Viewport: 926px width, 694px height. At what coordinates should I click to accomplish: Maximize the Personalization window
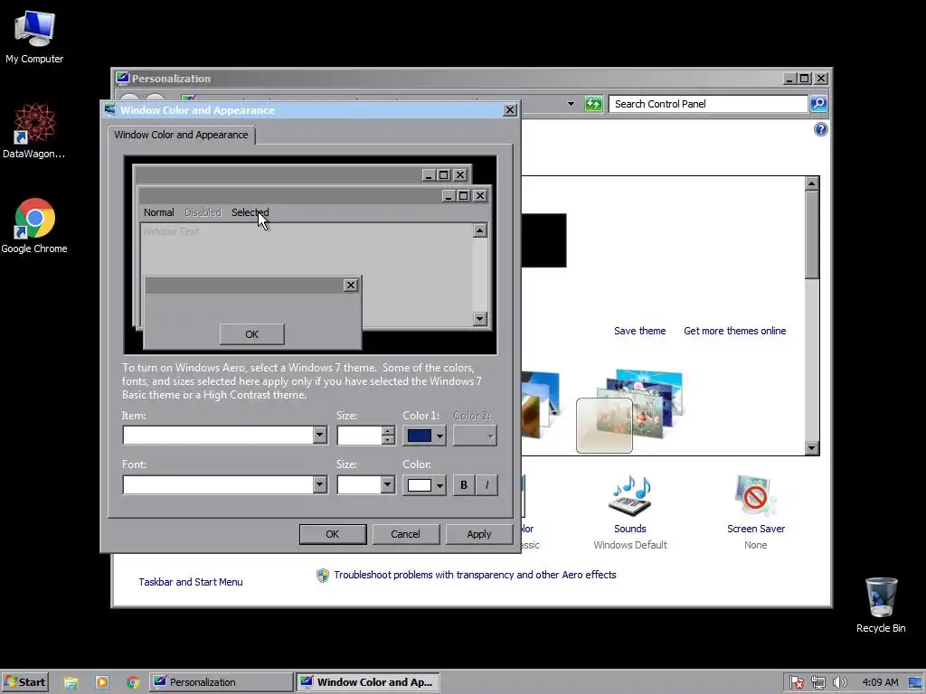(x=804, y=79)
